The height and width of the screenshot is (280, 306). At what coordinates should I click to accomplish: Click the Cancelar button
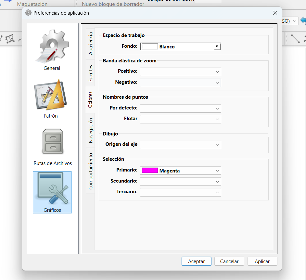click(x=229, y=261)
